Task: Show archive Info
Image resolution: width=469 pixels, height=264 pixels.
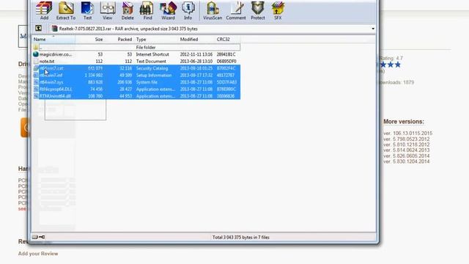Action: click(x=188, y=10)
